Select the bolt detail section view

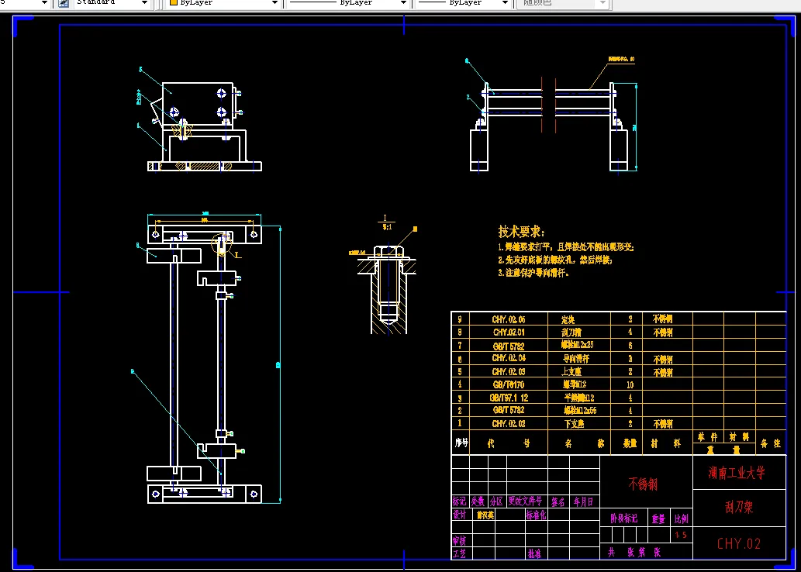coord(387,288)
